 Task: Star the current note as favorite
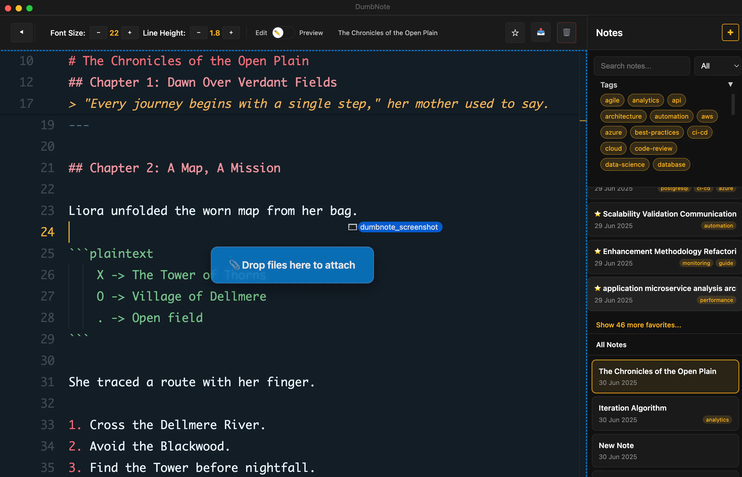coord(515,33)
